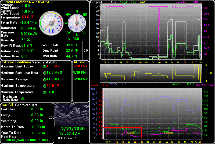Click the SunSet marker on lower graph
Viewport: 215px width, 144px height.
(x=131, y=132)
